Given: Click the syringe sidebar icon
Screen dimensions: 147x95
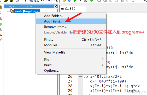Looking at the screenshot, I should coord(1,39).
